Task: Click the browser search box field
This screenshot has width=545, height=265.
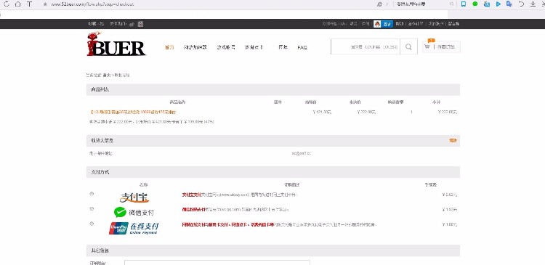Action: click(x=422, y=4)
